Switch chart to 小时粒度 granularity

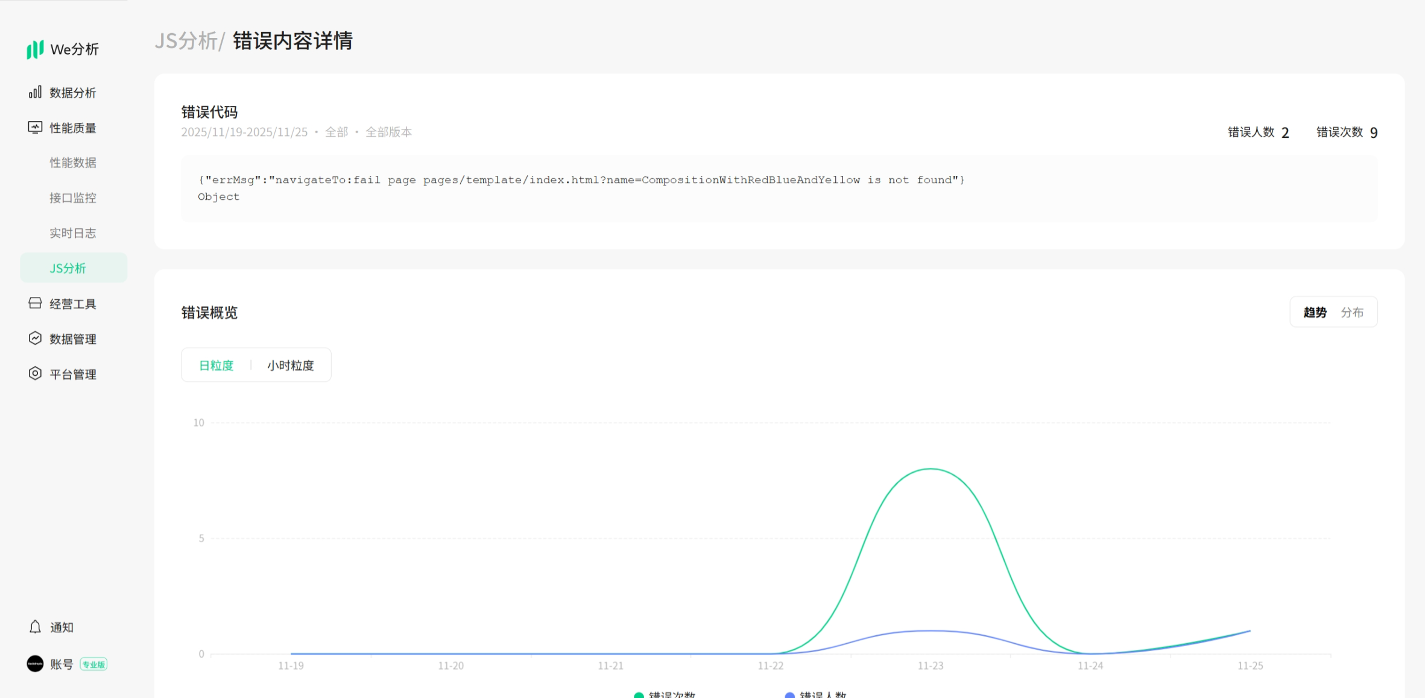pyautogui.click(x=291, y=366)
